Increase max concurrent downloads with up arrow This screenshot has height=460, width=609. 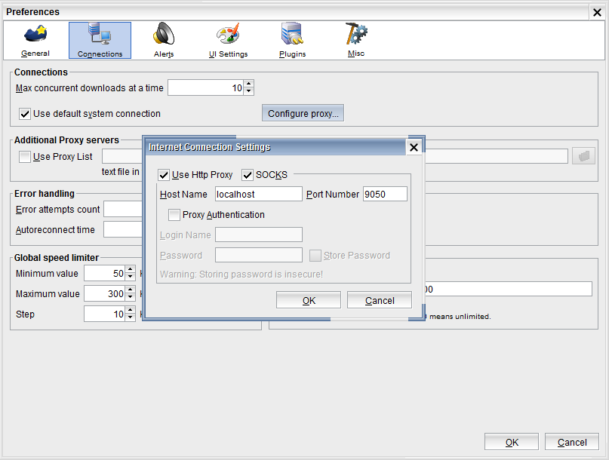(249, 84)
